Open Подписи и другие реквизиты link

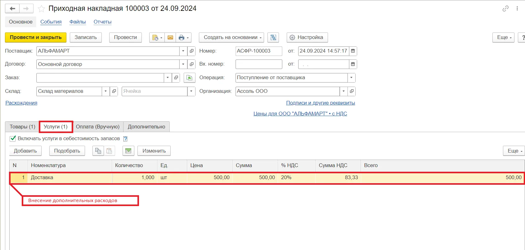click(x=321, y=103)
